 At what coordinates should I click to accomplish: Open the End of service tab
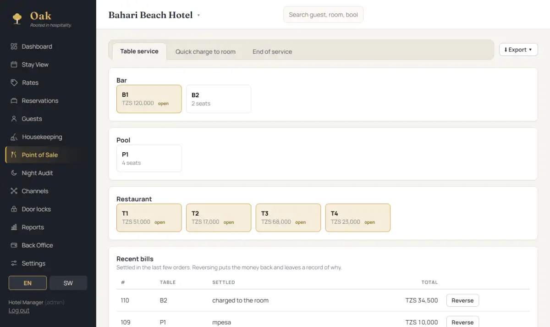pyautogui.click(x=272, y=52)
